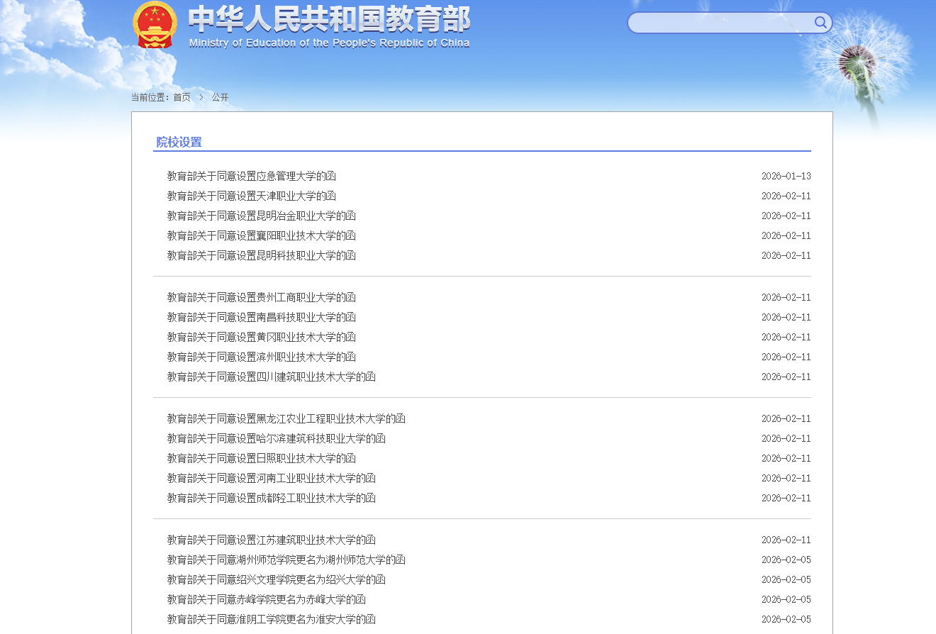The width and height of the screenshot is (936, 634).
Task: Open the 院校设置 section heading
Action: tap(177, 142)
